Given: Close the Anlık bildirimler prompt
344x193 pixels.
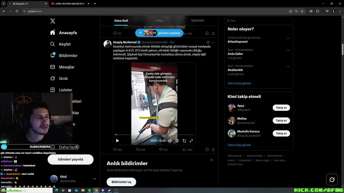Looking at the screenshot, I should [x=212, y=160].
